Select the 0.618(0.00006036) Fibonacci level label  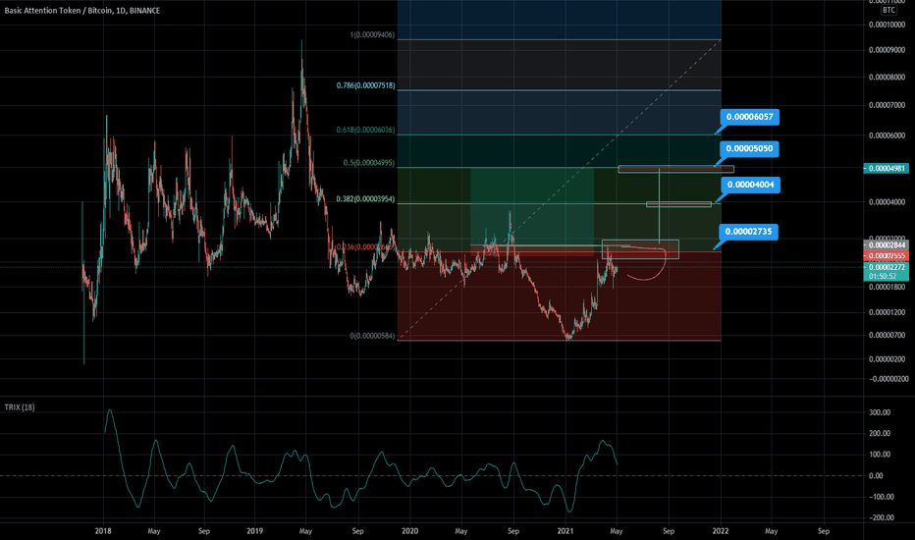(365, 130)
